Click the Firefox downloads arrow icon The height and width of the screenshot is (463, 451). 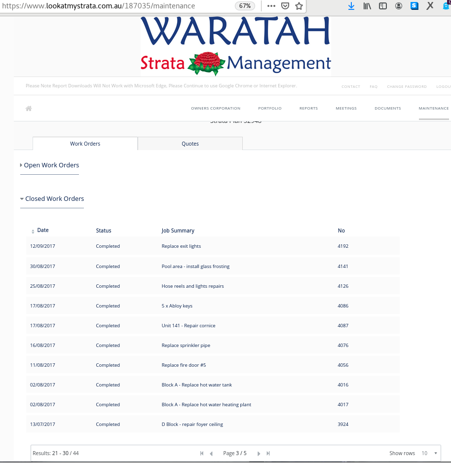point(351,6)
